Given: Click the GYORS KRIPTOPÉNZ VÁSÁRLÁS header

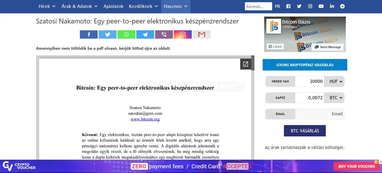Looking at the screenshot, I should [x=305, y=65].
